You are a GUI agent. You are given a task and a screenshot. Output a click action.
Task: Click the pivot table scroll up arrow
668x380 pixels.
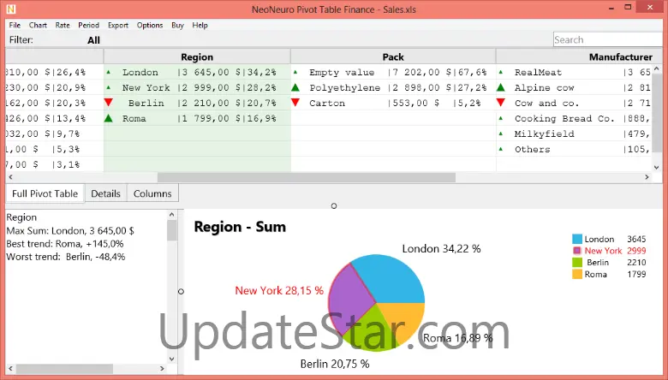pos(657,68)
